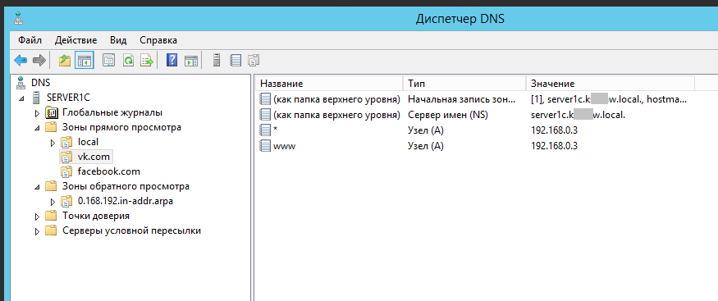Open Properties from the toolbar

[108, 60]
